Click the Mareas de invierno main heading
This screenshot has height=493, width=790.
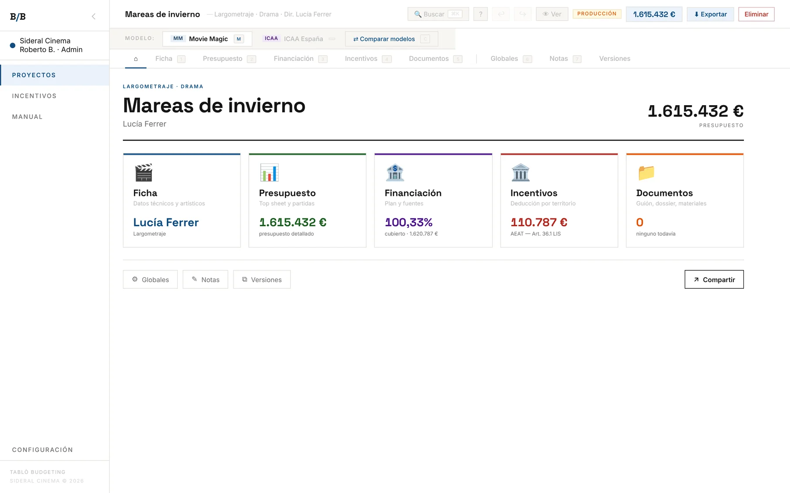[214, 106]
